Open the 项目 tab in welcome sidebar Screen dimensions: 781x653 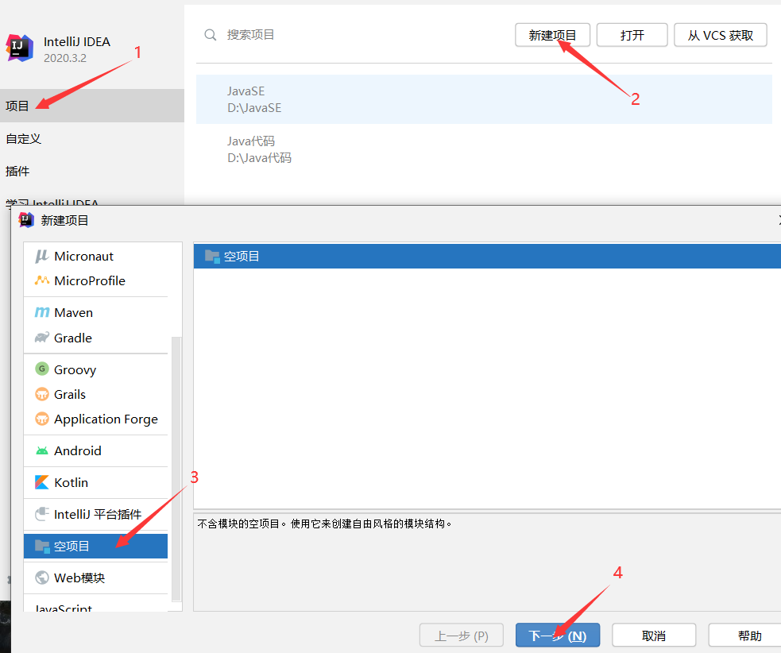[x=92, y=106]
